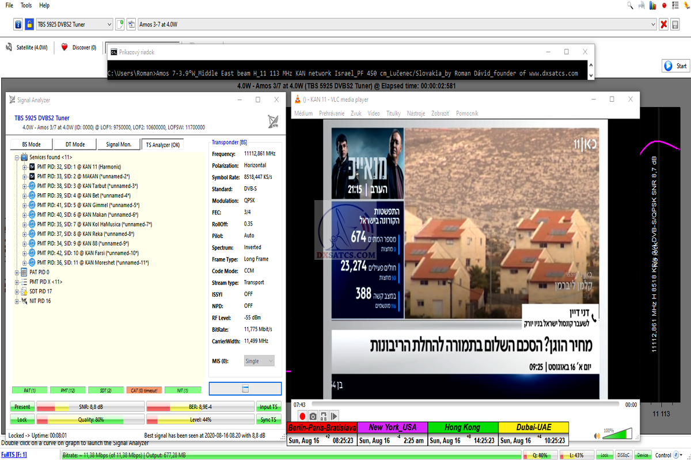Click the magnifier search icon in top toolbar

click(x=631, y=6)
